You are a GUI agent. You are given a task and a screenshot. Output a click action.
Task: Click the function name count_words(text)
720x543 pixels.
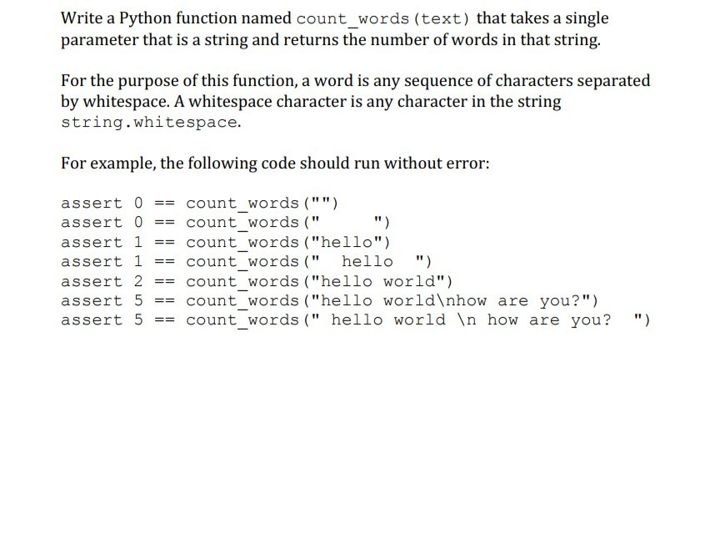(x=385, y=18)
